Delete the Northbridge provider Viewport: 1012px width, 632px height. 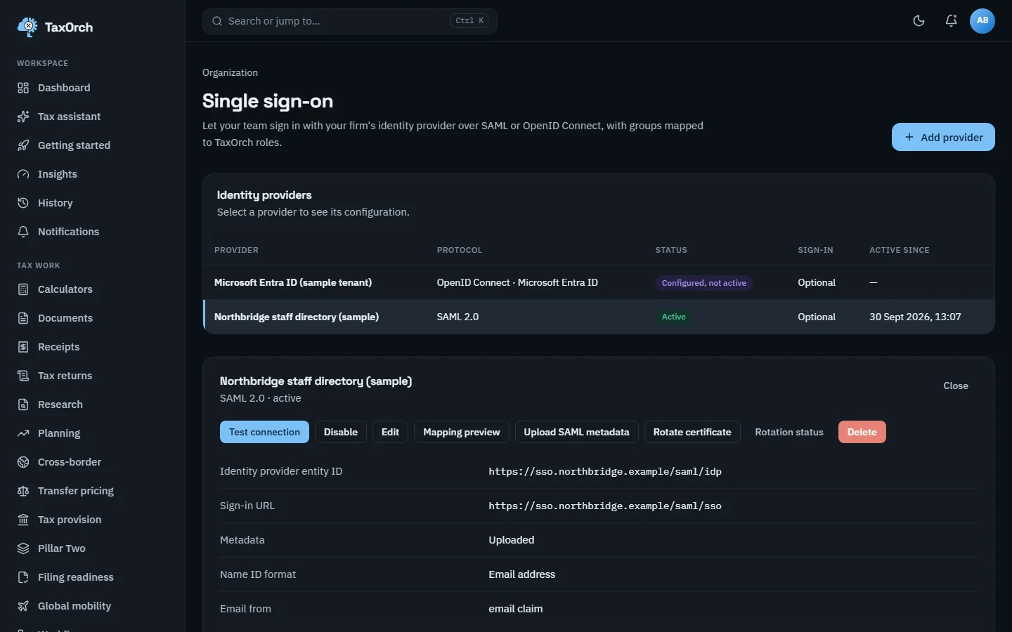pos(862,432)
